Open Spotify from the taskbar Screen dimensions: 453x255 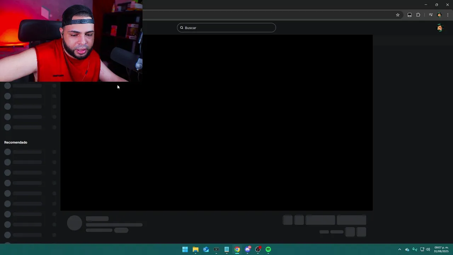[x=268, y=249]
